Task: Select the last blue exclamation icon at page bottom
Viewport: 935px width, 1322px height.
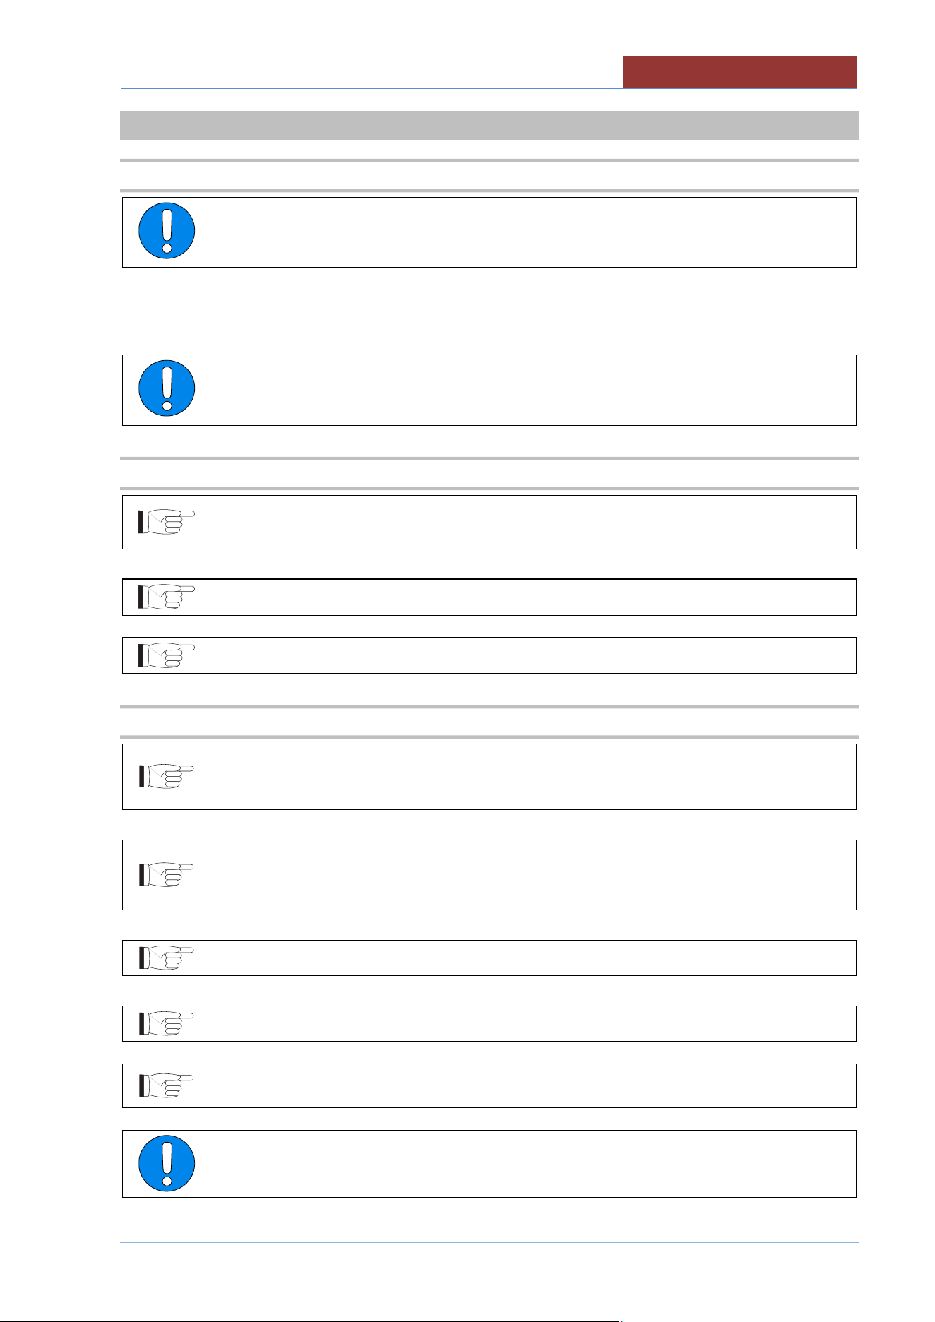Action: pyautogui.click(x=167, y=1163)
